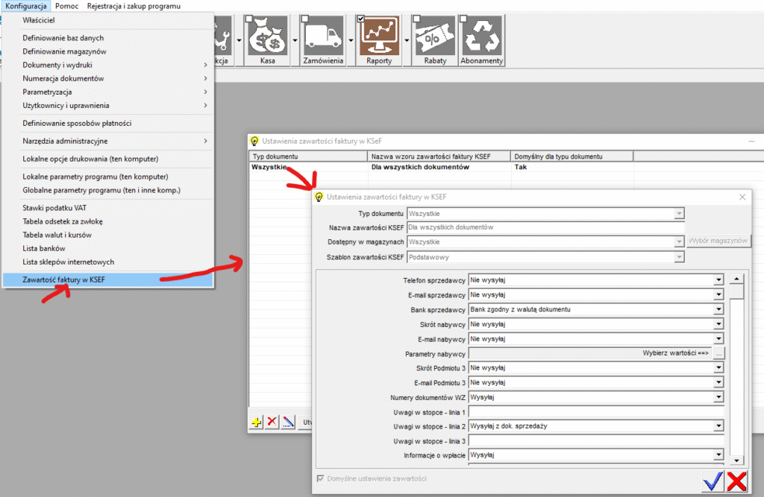Toggle the checkbox on Raporty tile
The image size is (764, 497).
coord(361,19)
